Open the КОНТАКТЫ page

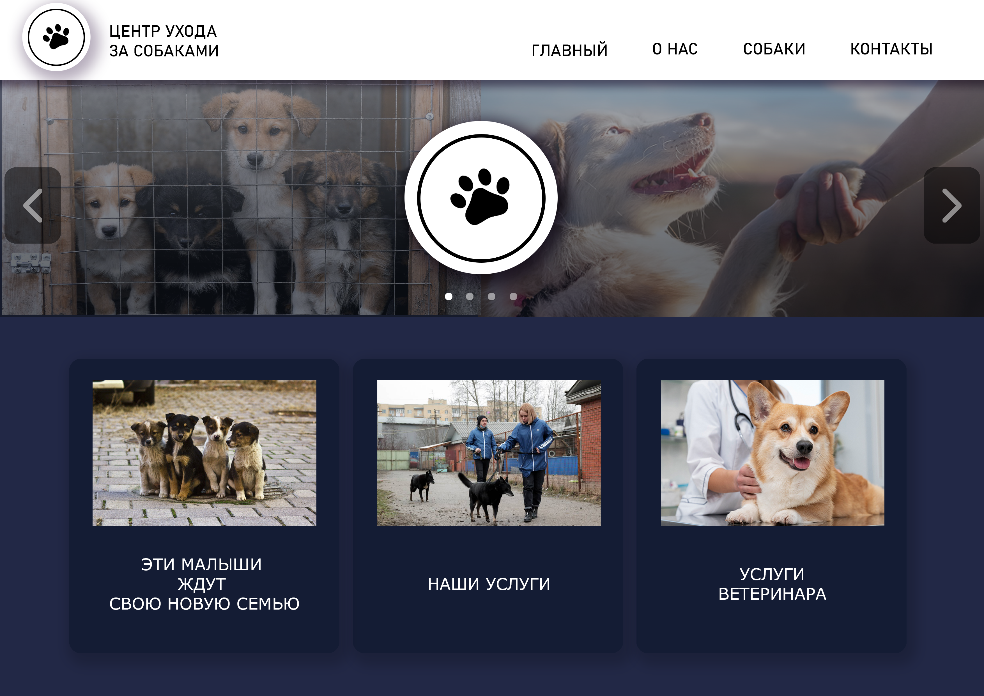click(x=891, y=49)
